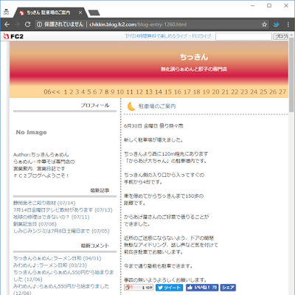Maximize the Chrome window
Viewport: 295px width, 295px height.
pos(269,5)
